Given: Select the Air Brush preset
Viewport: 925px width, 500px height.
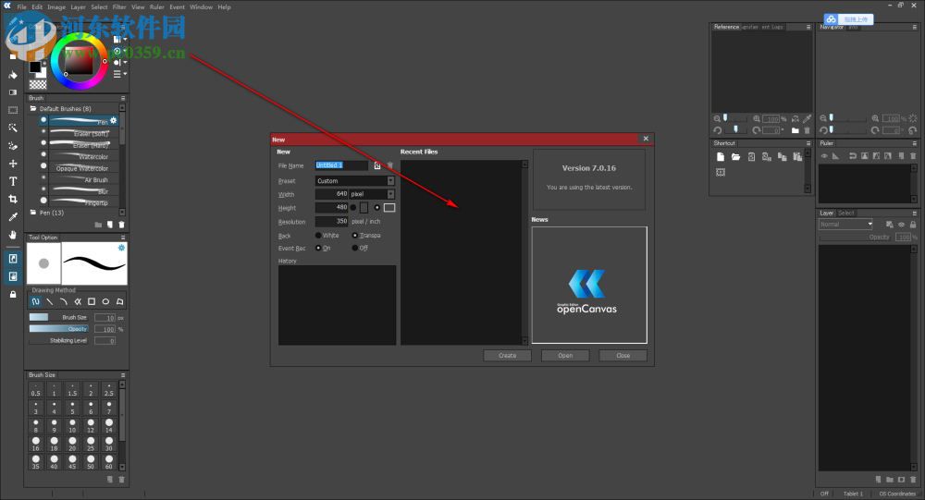Looking at the screenshot, I should (x=79, y=179).
